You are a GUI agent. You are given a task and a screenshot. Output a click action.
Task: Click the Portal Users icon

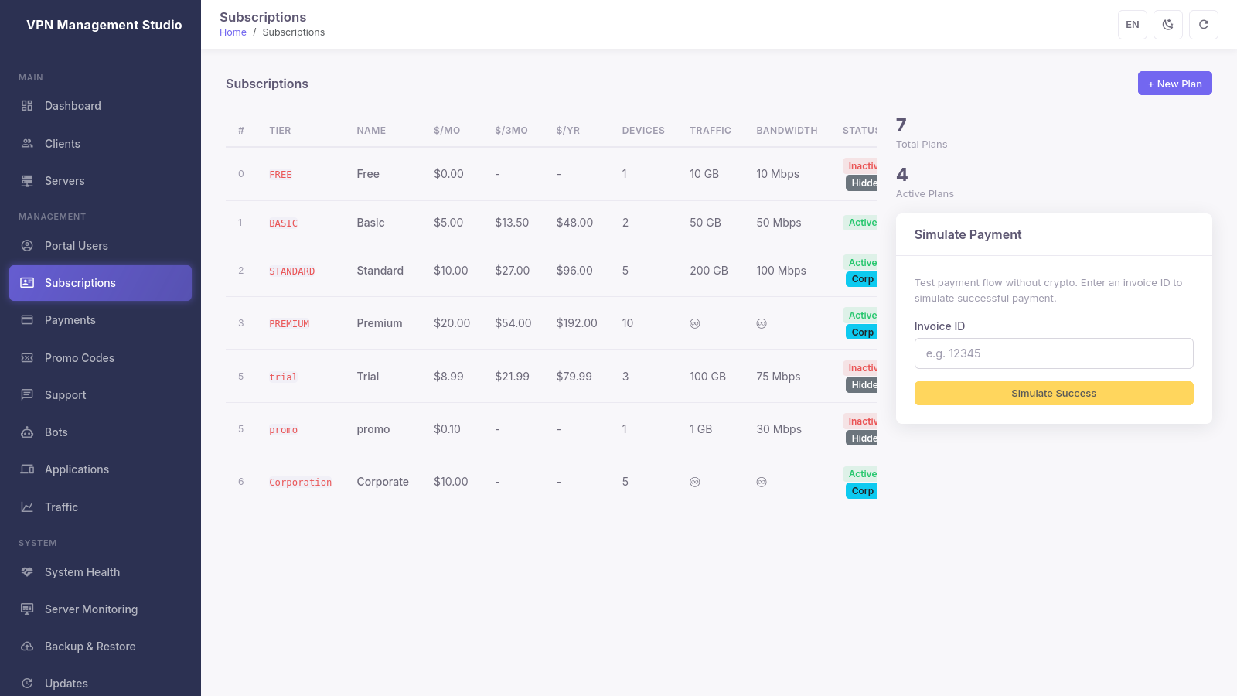click(x=26, y=245)
